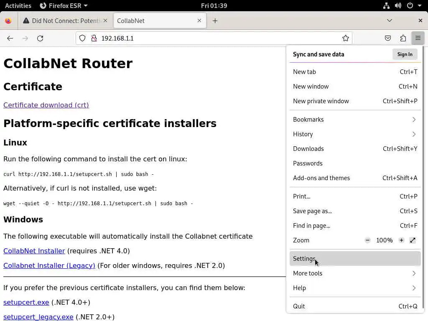The width and height of the screenshot is (428, 321).
Task: Choose New window from the menu
Action: tap(355, 87)
